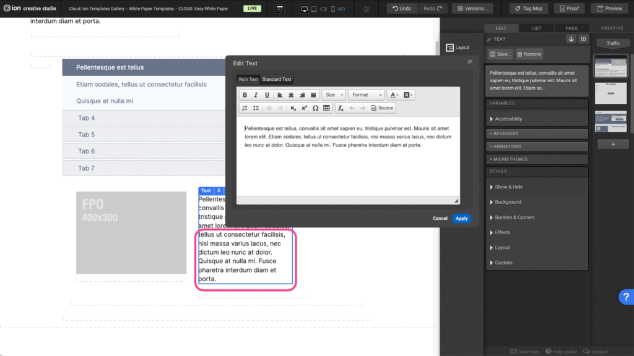Insert a numbered list

[245, 108]
